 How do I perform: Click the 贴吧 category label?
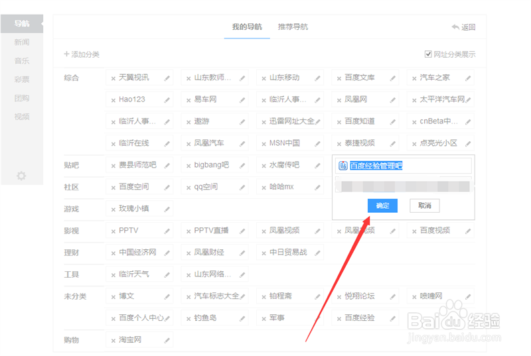[71, 165]
